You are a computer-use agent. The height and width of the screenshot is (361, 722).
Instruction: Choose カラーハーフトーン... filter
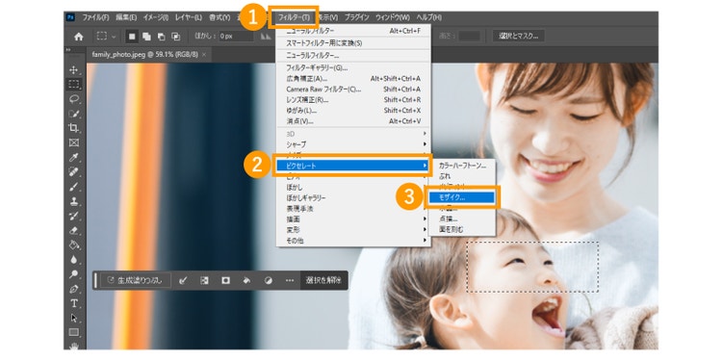point(461,165)
